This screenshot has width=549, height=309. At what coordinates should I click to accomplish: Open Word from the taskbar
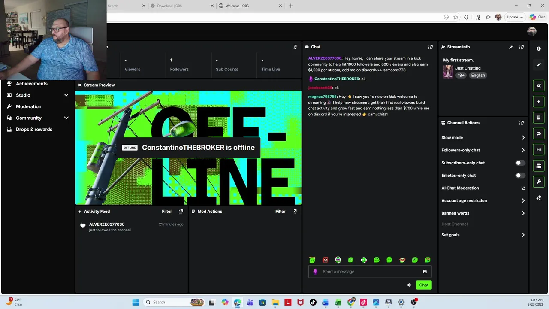(325, 302)
